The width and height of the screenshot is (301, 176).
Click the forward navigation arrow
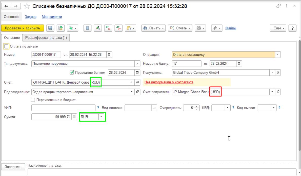(16, 6)
